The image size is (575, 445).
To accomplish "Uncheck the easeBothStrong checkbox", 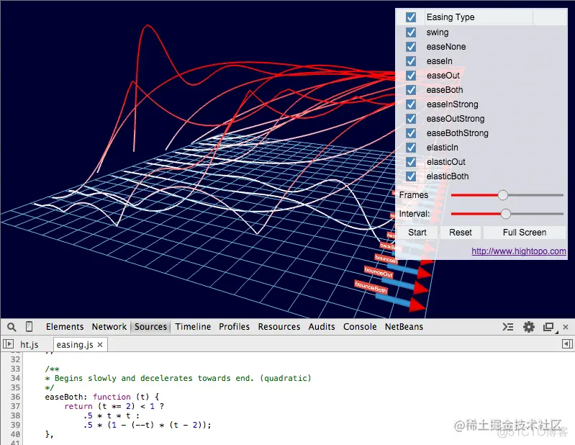I will point(411,133).
